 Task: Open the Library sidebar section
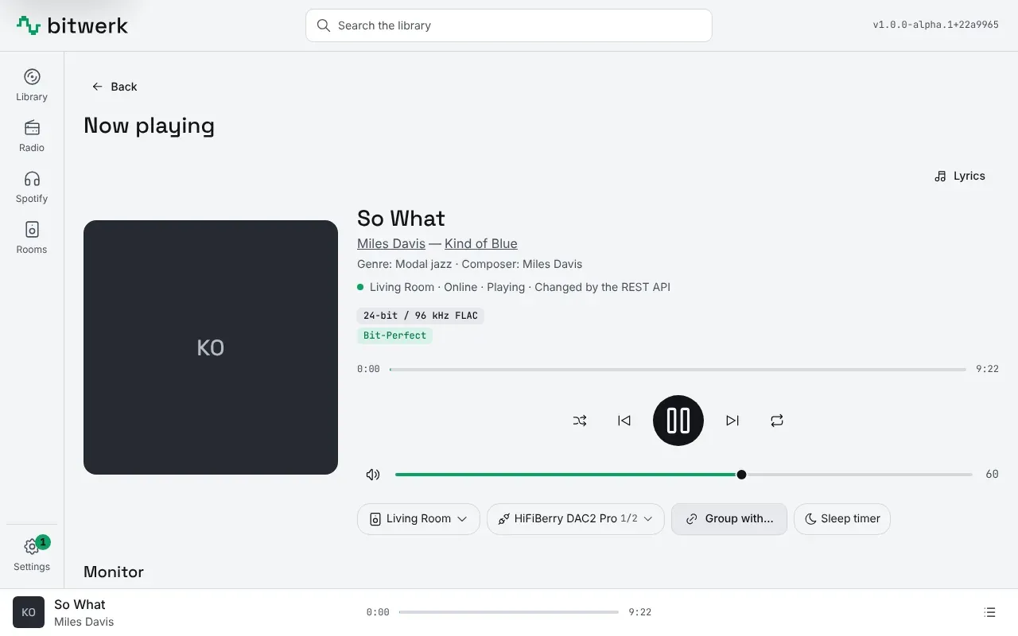click(32, 86)
